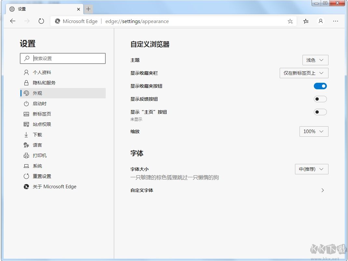Expand the 显示收藏夹栏 dropdown
Image resolution: width=348 pixels, height=261 pixels.
coord(304,73)
